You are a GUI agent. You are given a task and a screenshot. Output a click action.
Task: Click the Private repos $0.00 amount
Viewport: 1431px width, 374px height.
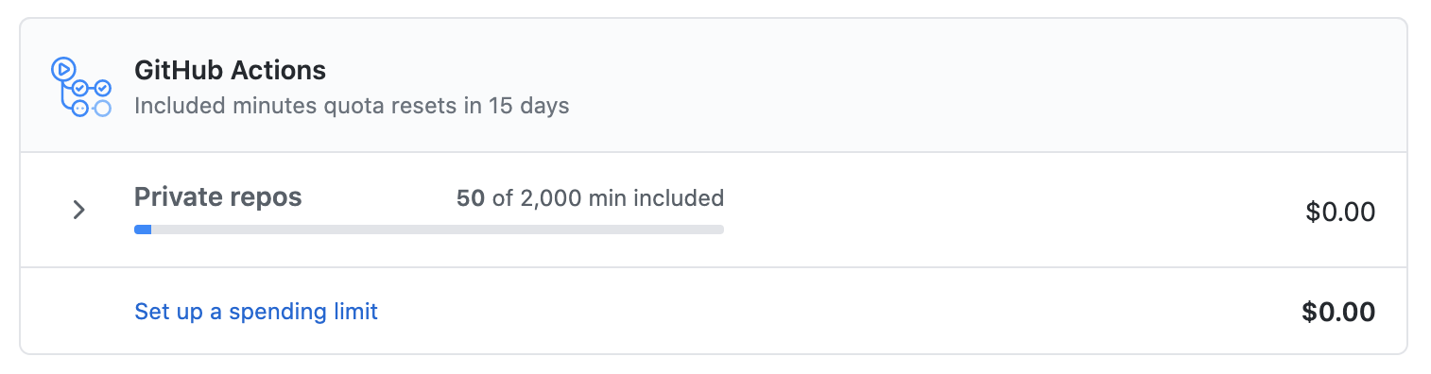tap(1340, 212)
